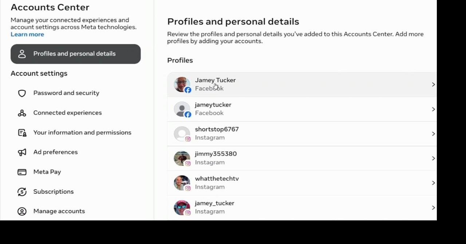Expand the whatthetechtv profile chevron arrow
This screenshot has height=244, width=466.
433,183
